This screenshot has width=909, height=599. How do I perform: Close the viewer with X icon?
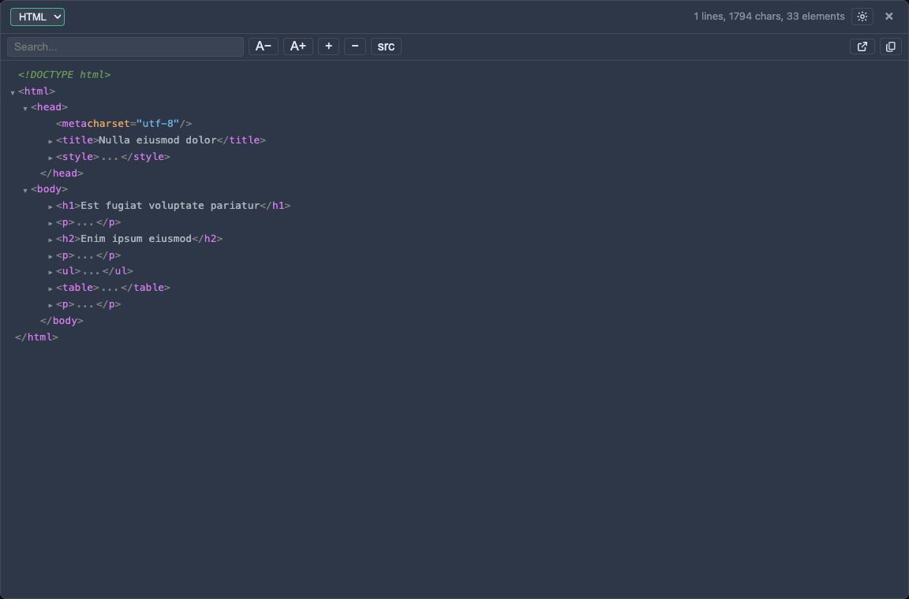coord(888,17)
